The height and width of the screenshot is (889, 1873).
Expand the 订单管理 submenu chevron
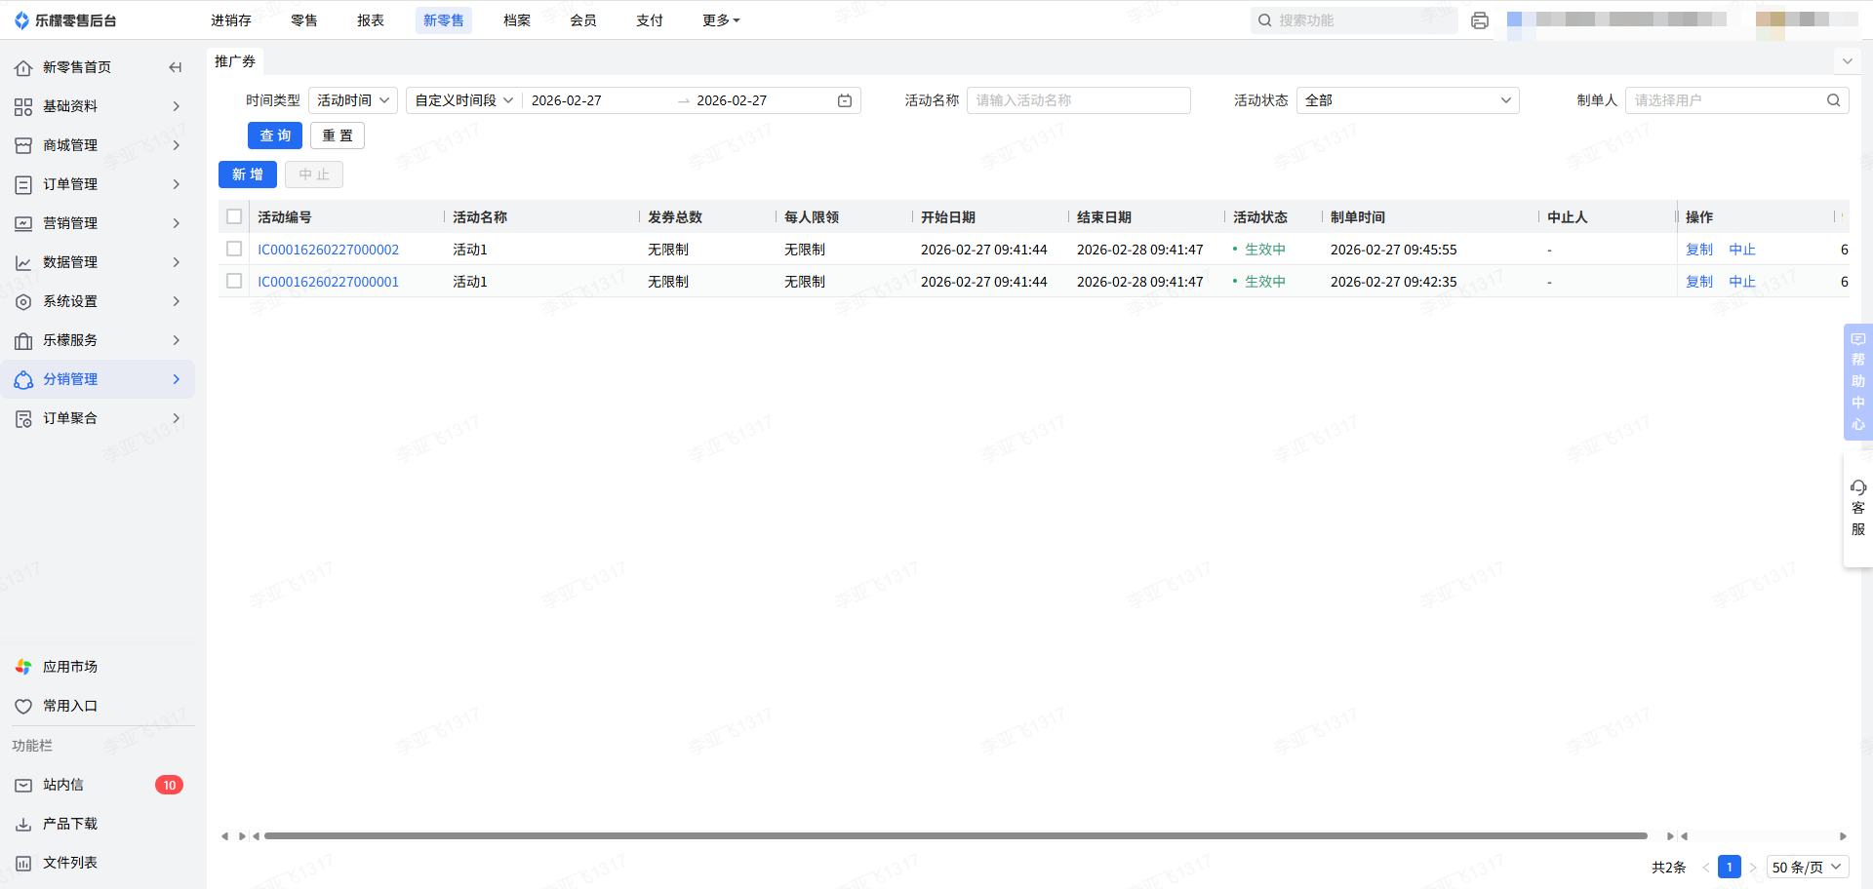pos(177,184)
